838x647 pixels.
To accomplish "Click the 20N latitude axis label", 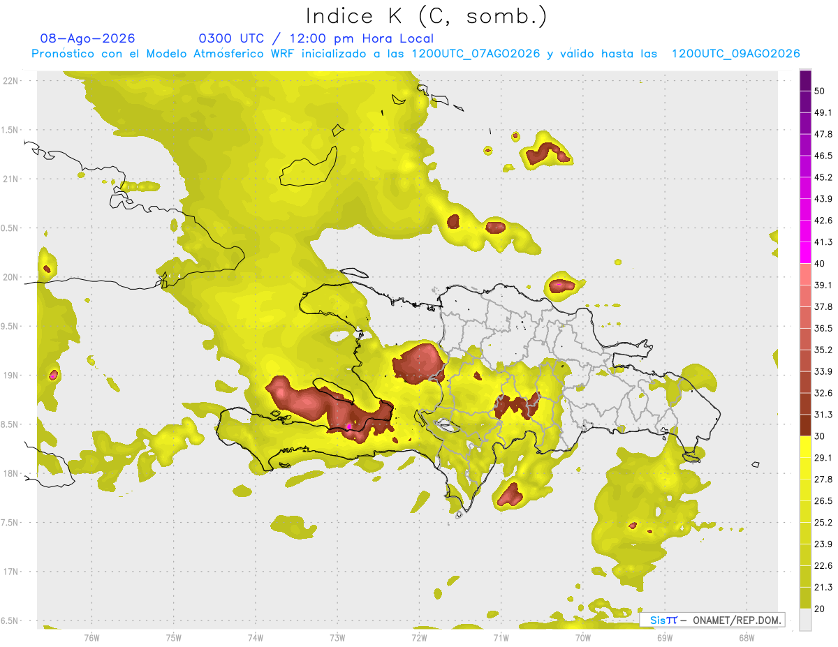I will (10, 277).
